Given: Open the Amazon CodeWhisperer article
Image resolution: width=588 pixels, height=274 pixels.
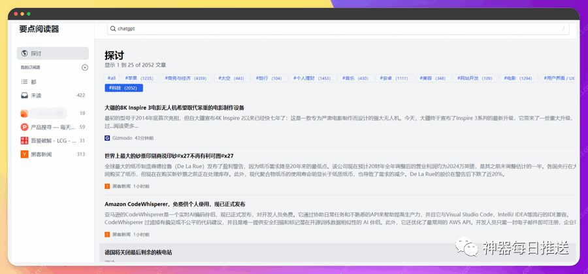Looking at the screenshot, I should pyautogui.click(x=174, y=204).
